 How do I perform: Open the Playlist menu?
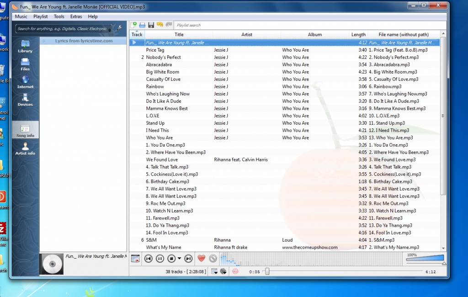tap(40, 16)
